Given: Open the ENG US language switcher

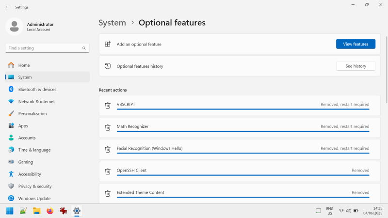Looking at the screenshot, I should 329,211.
